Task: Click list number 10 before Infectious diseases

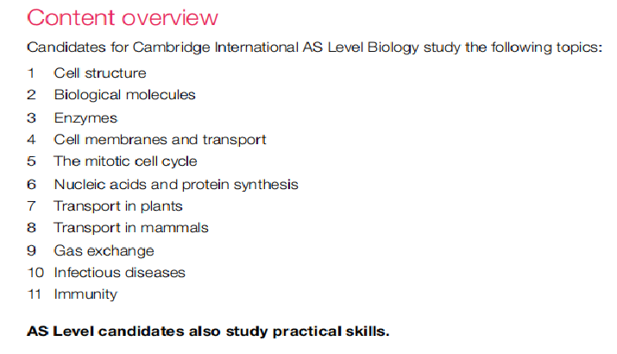Action: point(35,273)
